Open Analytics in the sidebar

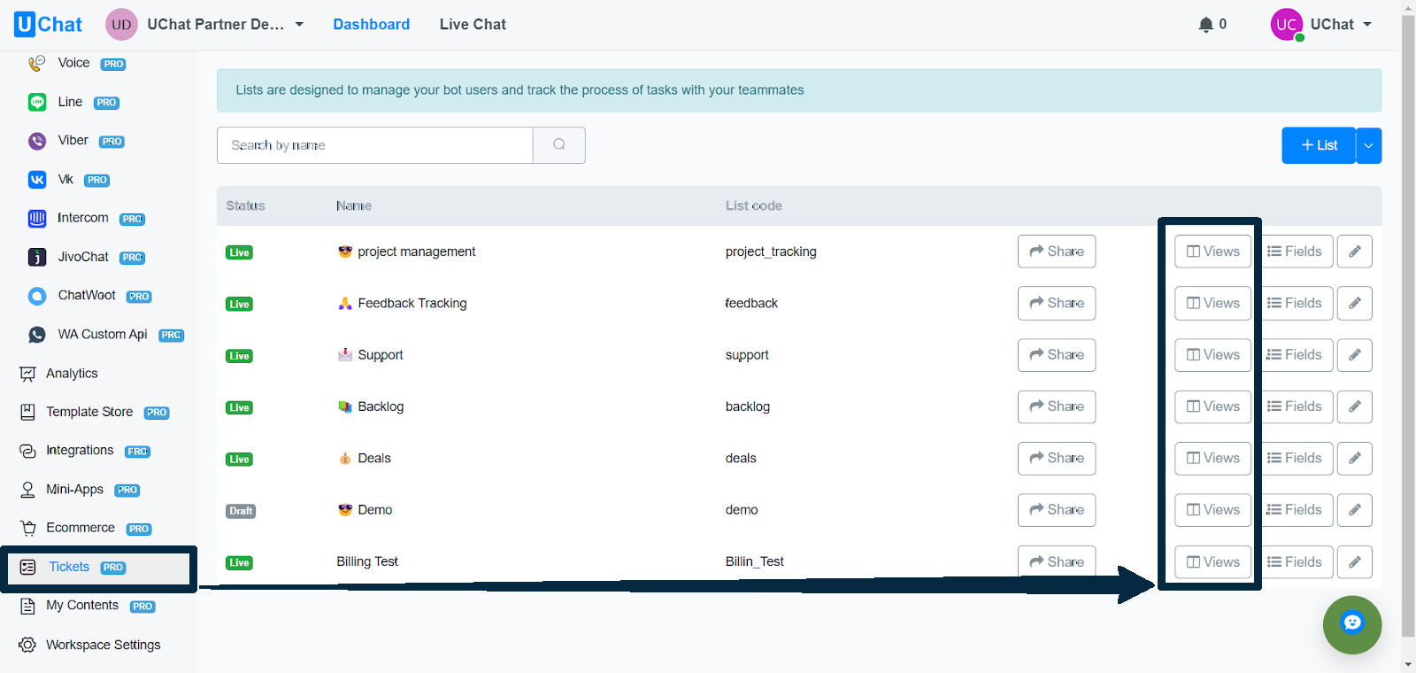tap(72, 374)
